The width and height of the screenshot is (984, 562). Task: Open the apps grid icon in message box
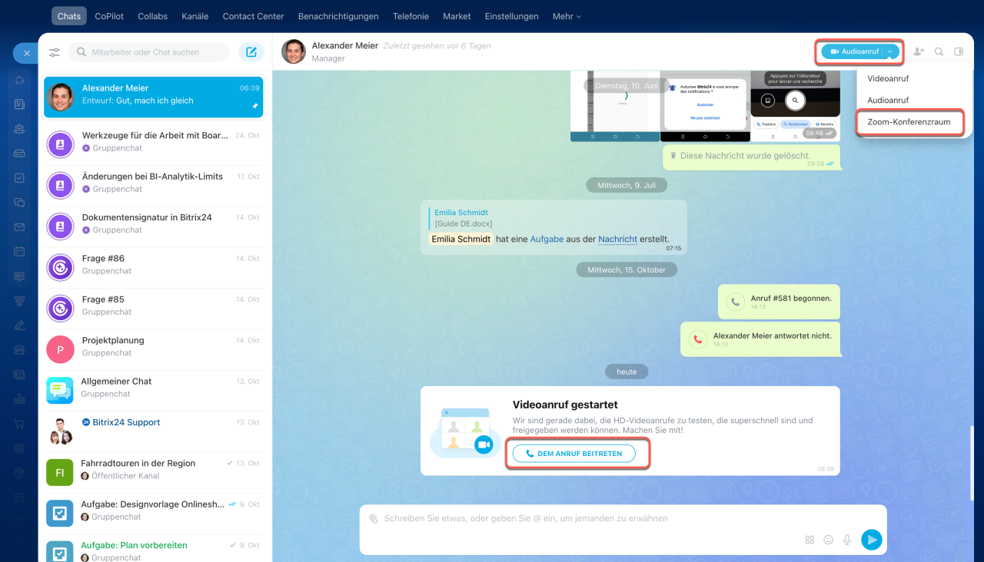click(x=809, y=540)
